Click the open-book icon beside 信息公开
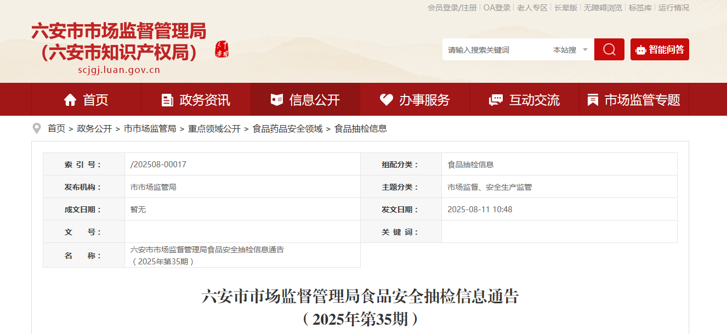 click(277, 100)
